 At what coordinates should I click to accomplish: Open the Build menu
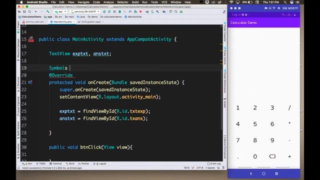pos(135,2)
